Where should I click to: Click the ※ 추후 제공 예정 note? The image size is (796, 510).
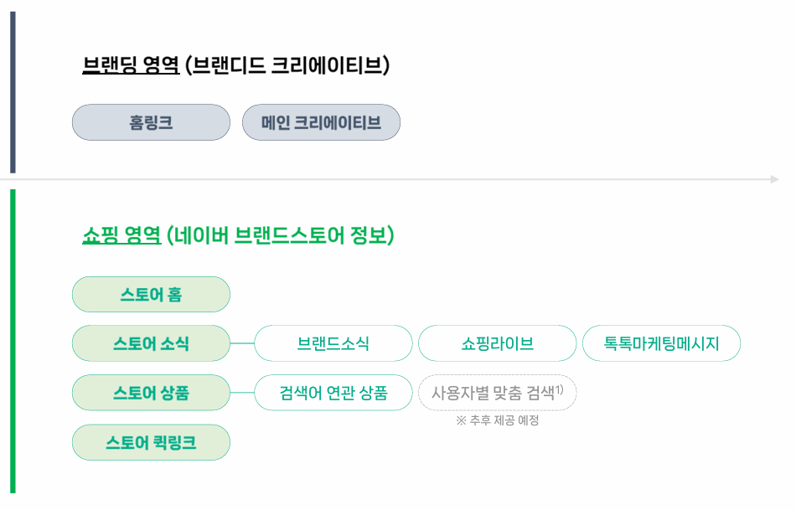tap(497, 420)
